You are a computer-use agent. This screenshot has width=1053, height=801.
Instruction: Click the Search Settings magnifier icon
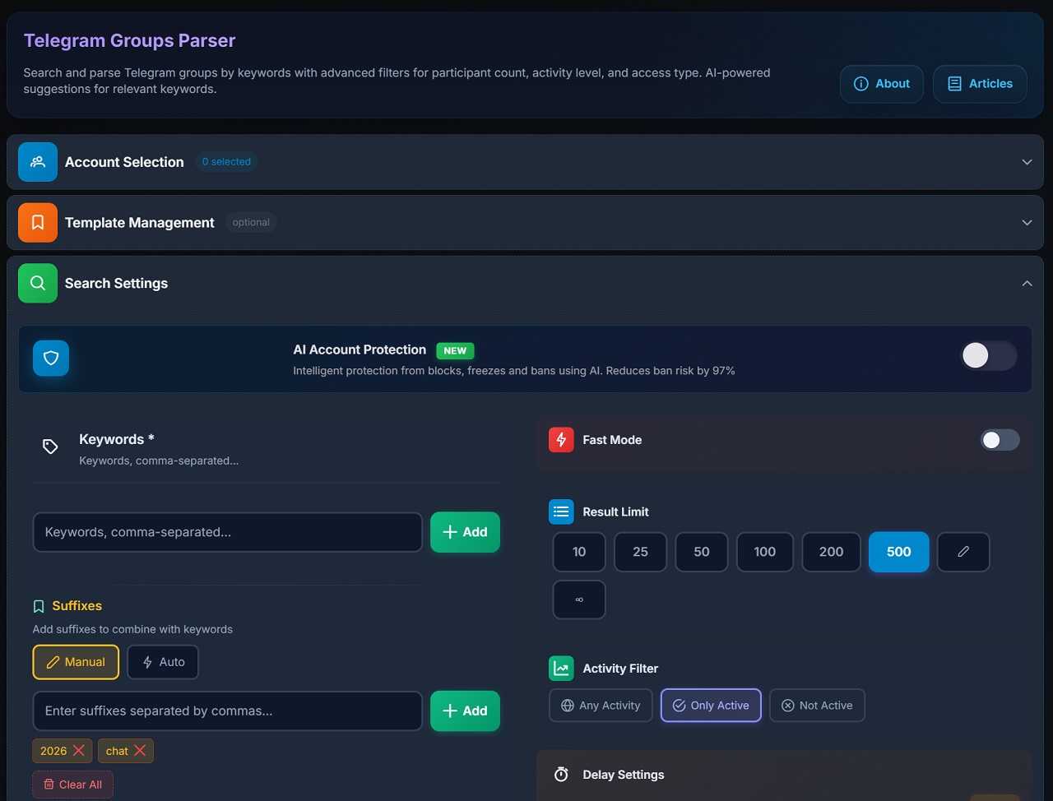pos(38,283)
